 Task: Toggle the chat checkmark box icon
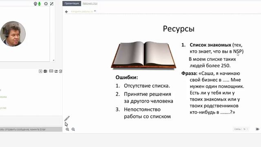61,71
